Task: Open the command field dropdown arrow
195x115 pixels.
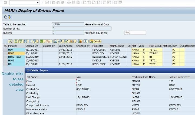Action: tap(38, 3)
